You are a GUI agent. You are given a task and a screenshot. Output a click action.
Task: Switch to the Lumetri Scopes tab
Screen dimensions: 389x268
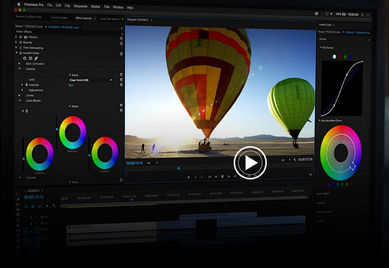pos(59,18)
